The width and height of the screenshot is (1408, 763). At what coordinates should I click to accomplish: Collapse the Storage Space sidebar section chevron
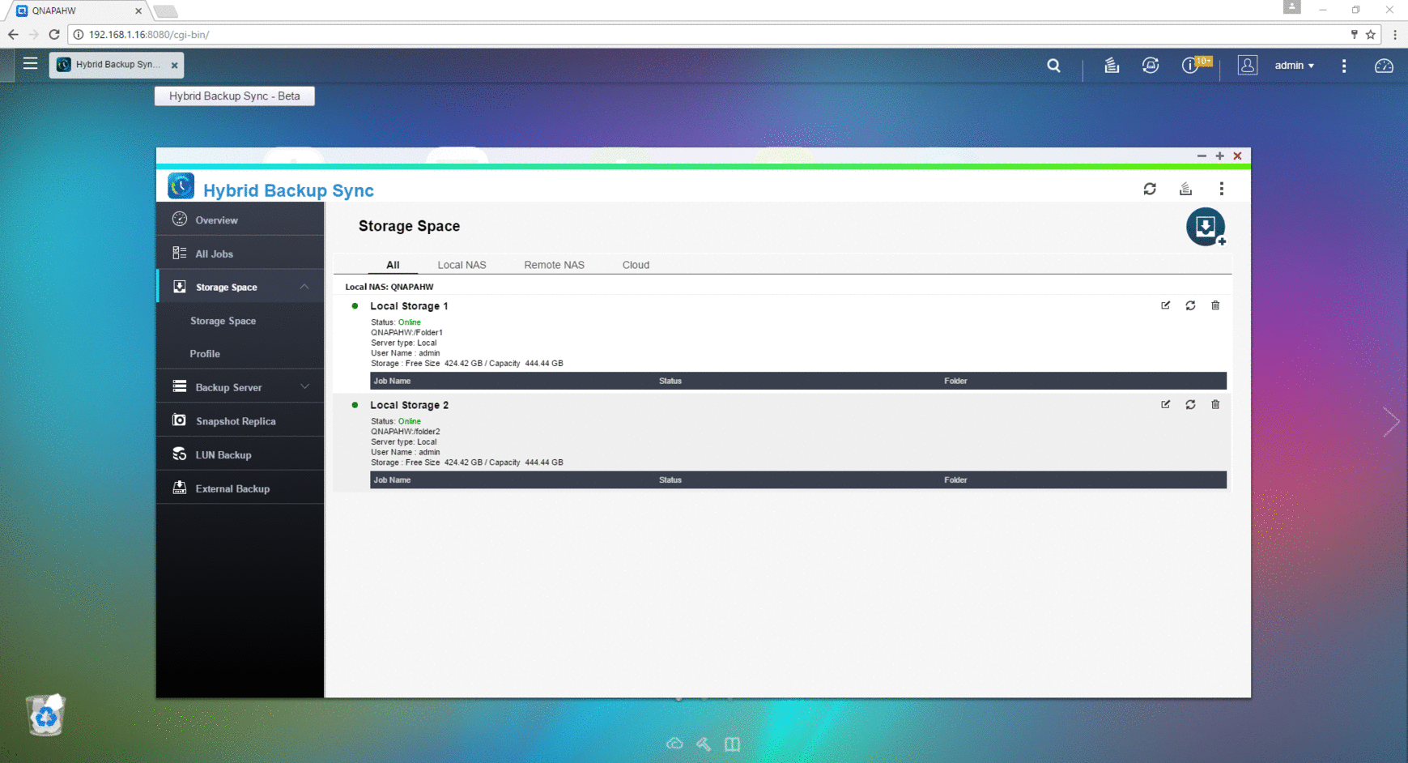[304, 287]
